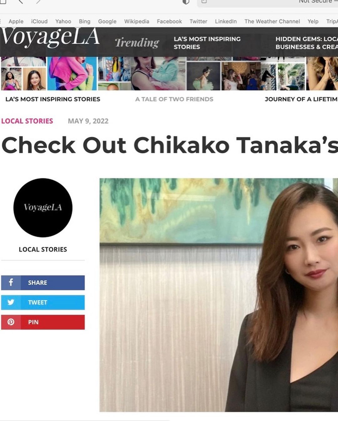
Task: Click the pink Local Stories category link
Action: point(27,121)
